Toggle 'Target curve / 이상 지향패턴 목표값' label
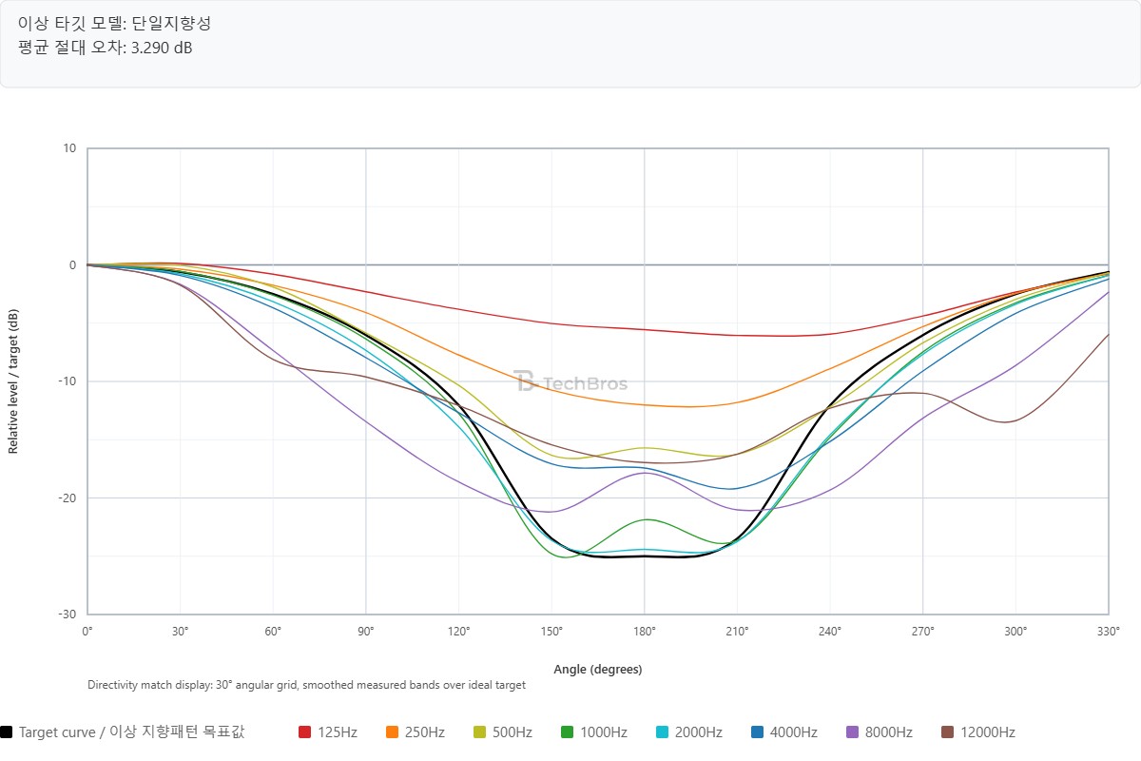This screenshot has width=1141, height=761. pos(132,732)
